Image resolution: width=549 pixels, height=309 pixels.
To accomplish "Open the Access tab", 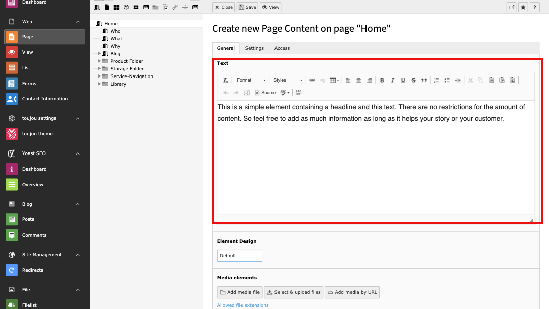I will pos(282,48).
